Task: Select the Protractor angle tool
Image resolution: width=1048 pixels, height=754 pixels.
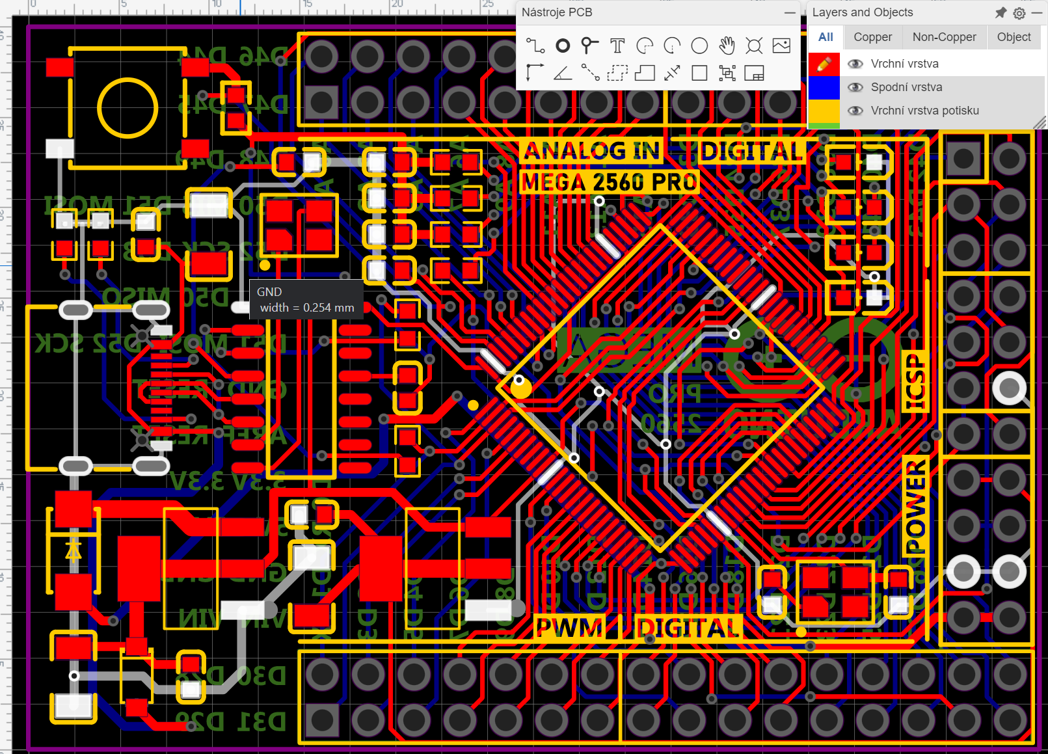Action: click(x=563, y=73)
